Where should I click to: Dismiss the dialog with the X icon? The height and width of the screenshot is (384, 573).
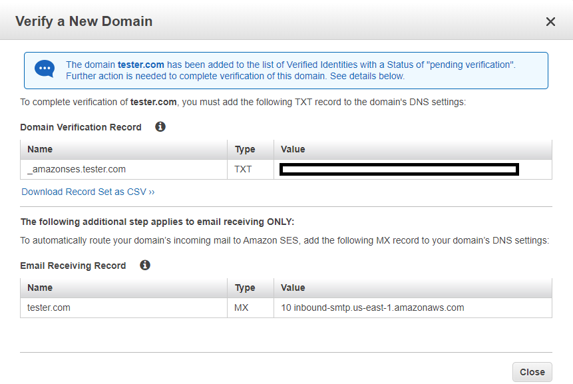(x=550, y=21)
